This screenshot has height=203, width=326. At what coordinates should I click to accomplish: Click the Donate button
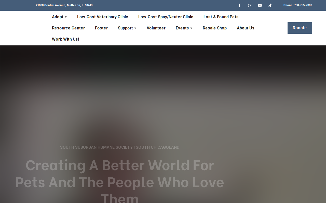(x=300, y=28)
